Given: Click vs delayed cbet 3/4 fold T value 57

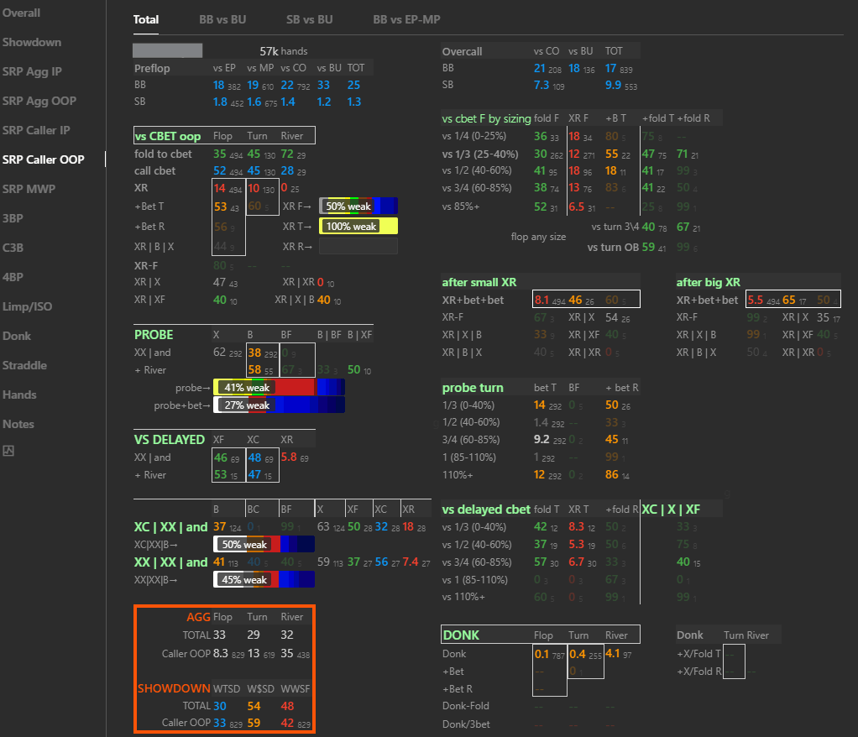Looking at the screenshot, I should click(541, 562).
